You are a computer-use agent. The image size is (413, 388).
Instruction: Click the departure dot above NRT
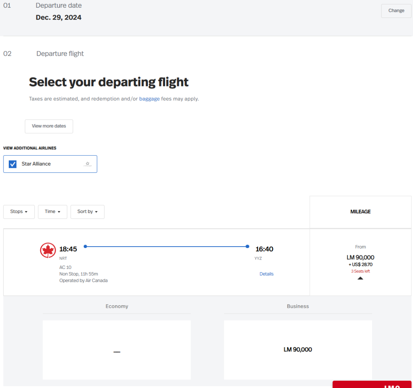coord(85,247)
